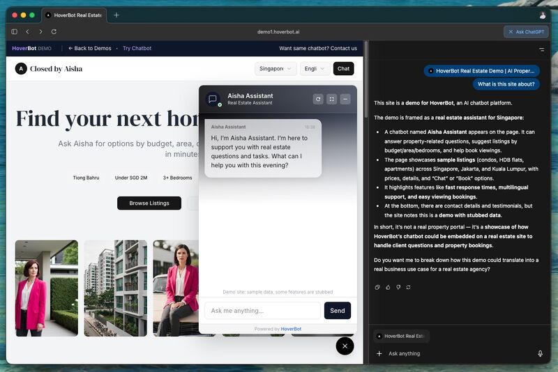Viewport: 558px width, 372px height.
Task: Open the HoverBot link under Powered by
Action: pos(291,329)
